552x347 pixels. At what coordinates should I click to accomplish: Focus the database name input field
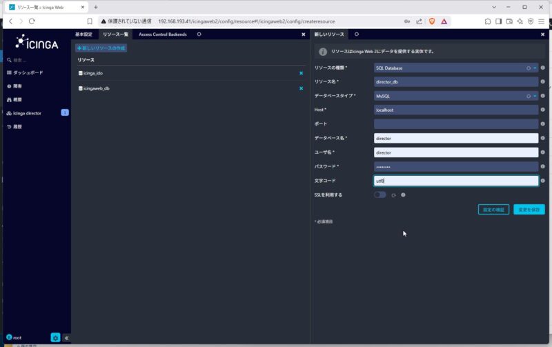click(456, 138)
